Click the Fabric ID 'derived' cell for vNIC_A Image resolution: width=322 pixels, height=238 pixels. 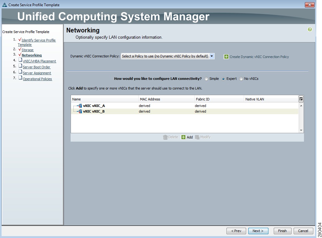tap(200, 106)
